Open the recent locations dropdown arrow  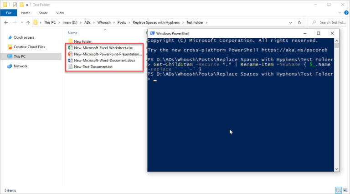(21, 22)
